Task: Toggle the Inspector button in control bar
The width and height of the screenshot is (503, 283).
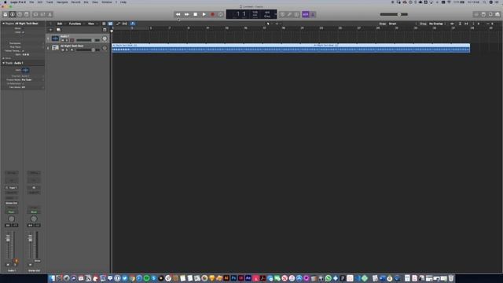Action: [13, 14]
